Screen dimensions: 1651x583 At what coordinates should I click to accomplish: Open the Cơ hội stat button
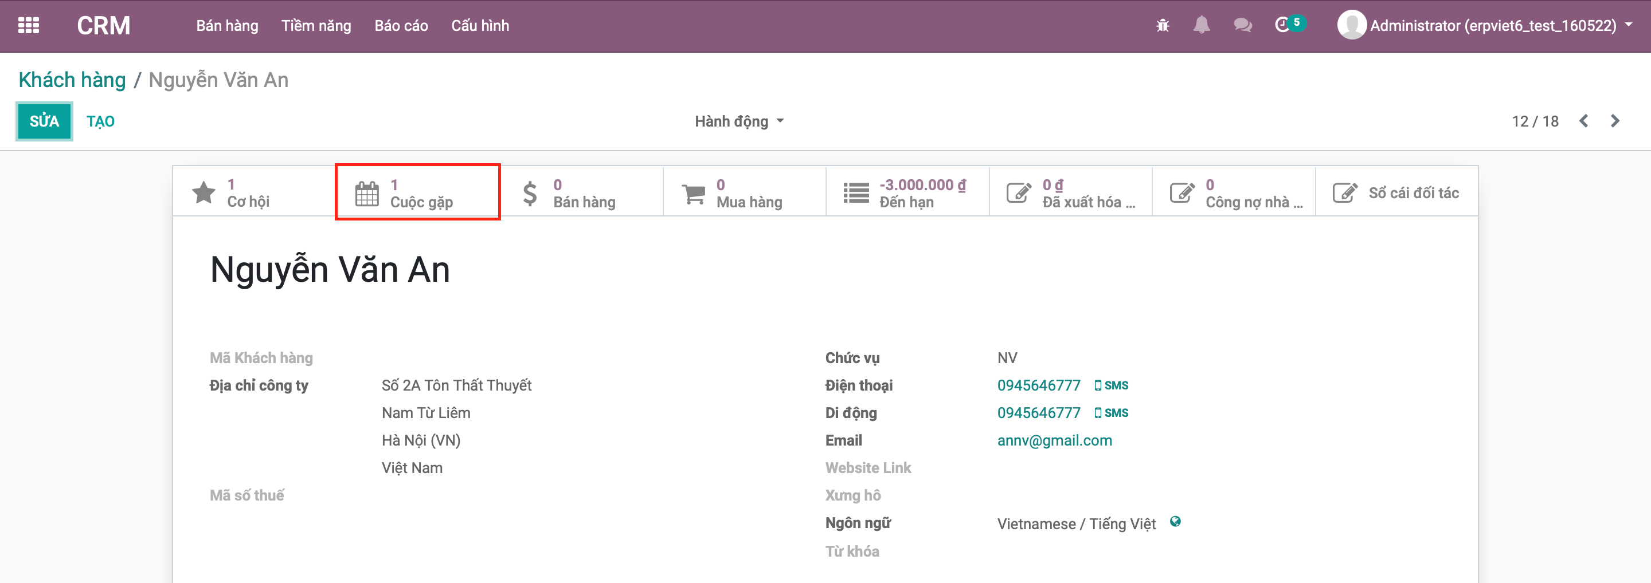pos(255,192)
